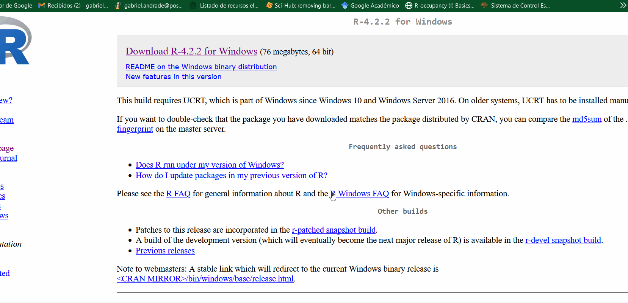The height and width of the screenshot is (303, 628).
Task: Click the R logo image
Action: tap(15, 42)
